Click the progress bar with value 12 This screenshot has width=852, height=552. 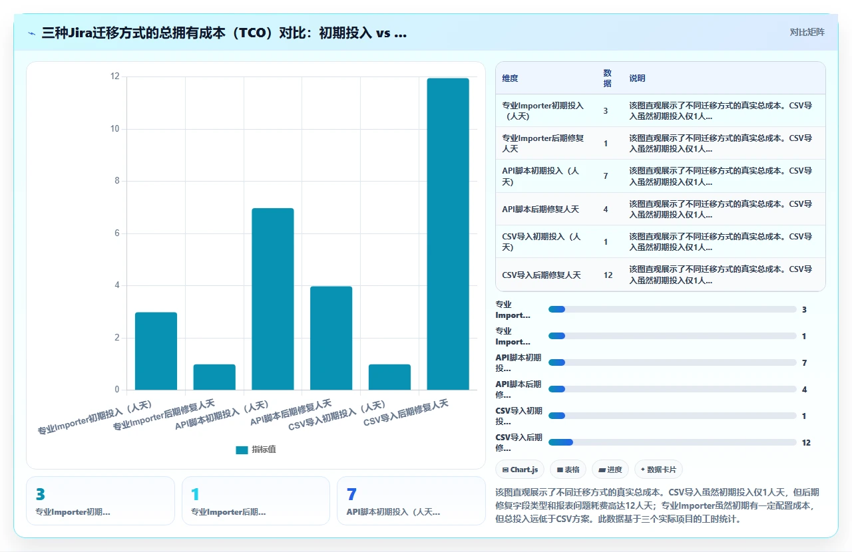click(x=672, y=442)
